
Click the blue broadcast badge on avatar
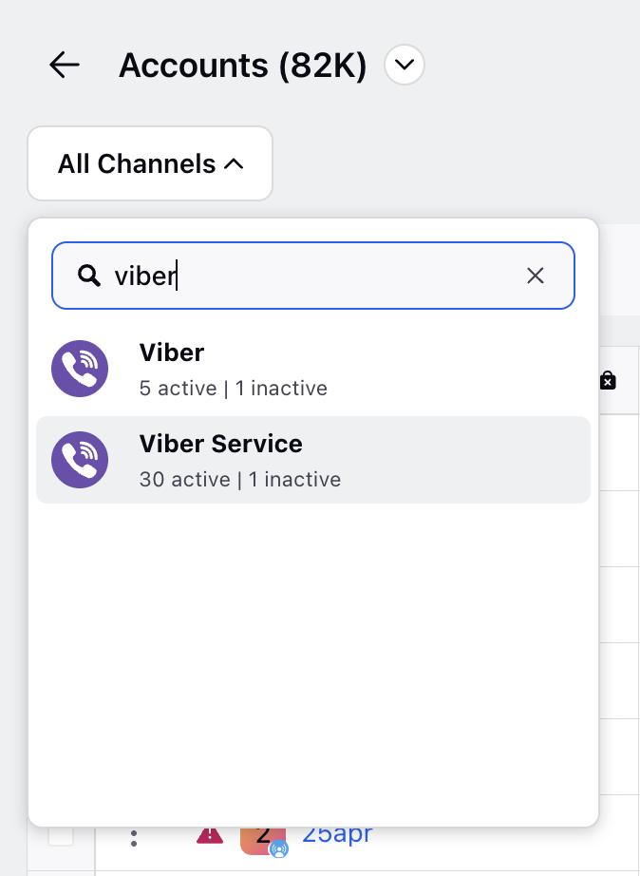pyautogui.click(x=278, y=849)
